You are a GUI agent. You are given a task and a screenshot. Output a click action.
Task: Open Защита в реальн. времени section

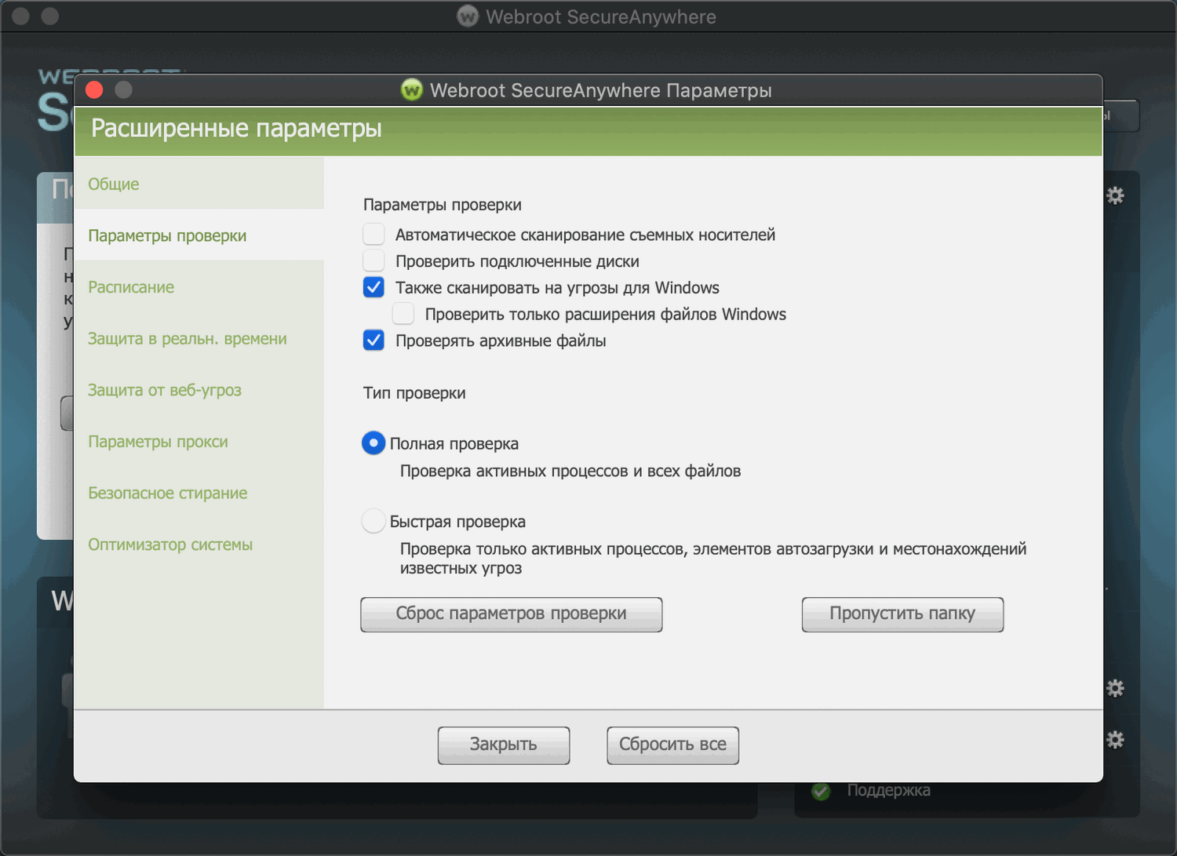(199, 339)
